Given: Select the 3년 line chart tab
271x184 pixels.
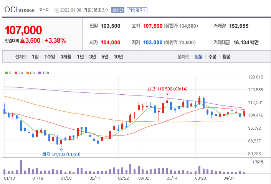Looking at the screenshot, I should 93,57.
